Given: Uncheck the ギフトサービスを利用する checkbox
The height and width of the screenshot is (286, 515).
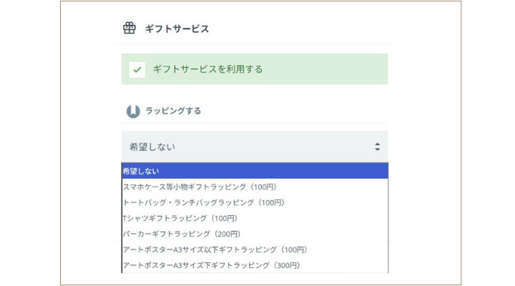Looking at the screenshot, I should tap(137, 69).
